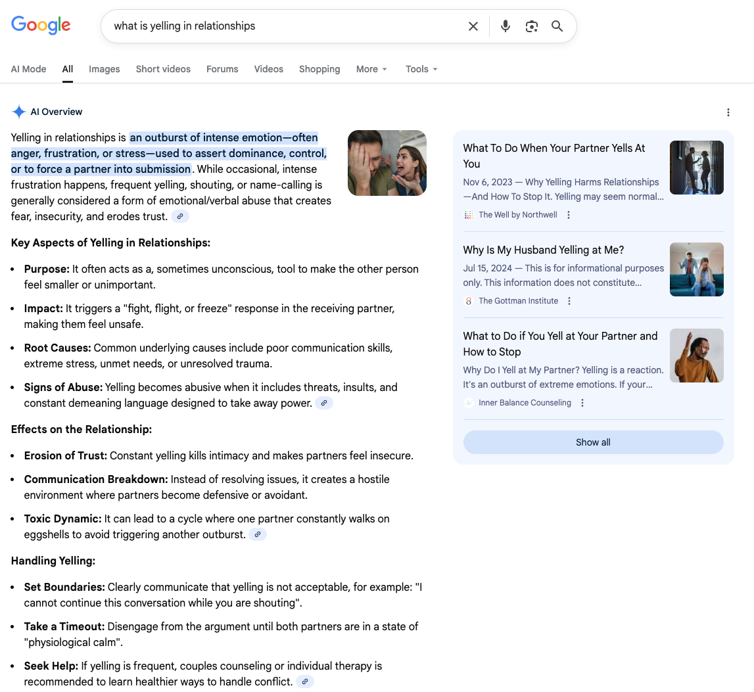Viewport: 754px width, 692px height.
Task: Click the 'Handling Yelling:' heading
Action: (x=53, y=561)
